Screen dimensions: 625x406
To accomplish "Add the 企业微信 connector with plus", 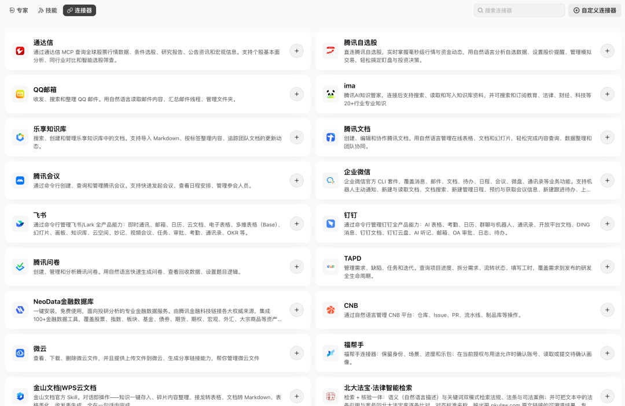I will tap(607, 181).
